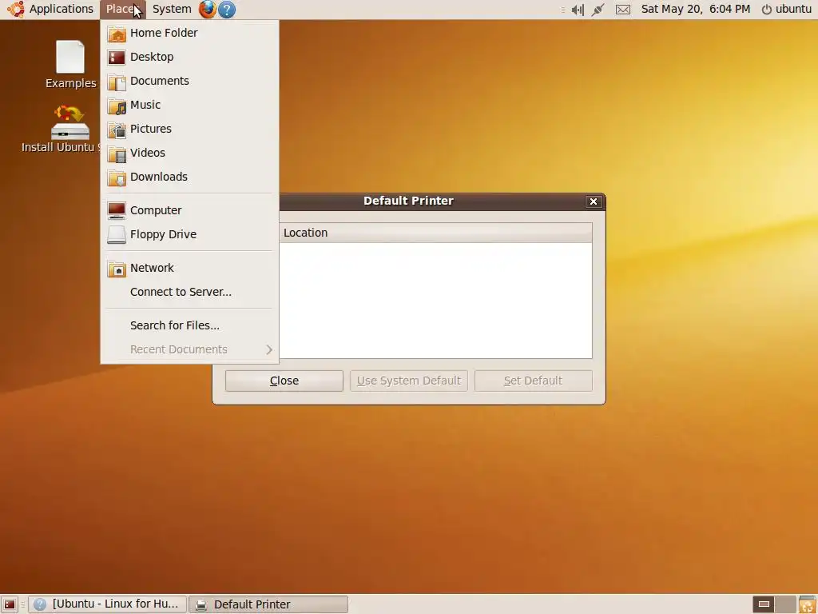818x614 pixels.
Task: Click Close button in Default Printer dialog
Action: point(284,381)
